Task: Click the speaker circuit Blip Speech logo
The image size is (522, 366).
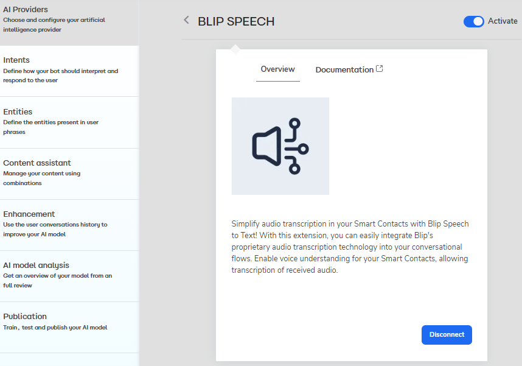Action: click(x=280, y=146)
